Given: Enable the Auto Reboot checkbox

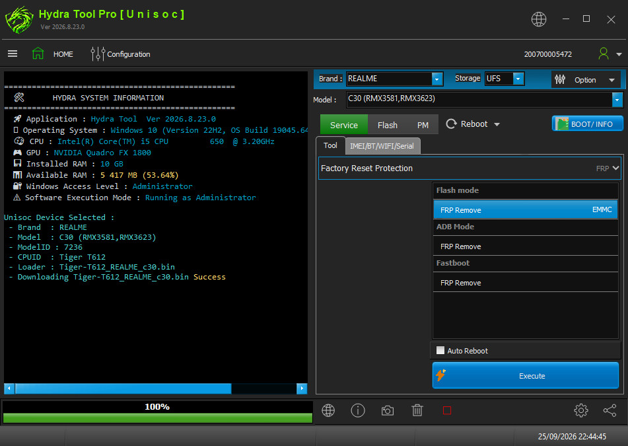Looking at the screenshot, I should [x=440, y=350].
